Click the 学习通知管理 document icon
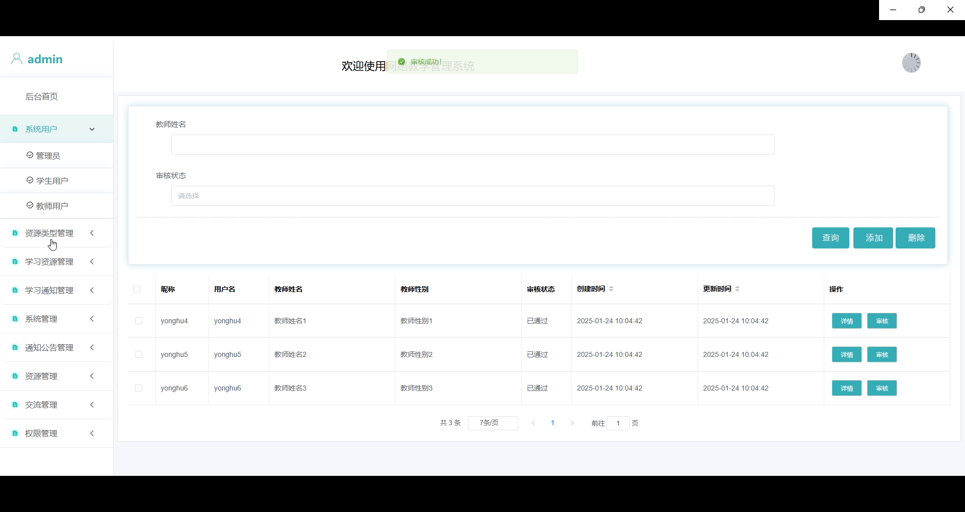Viewport: 965px width, 512px height. pyautogui.click(x=15, y=291)
